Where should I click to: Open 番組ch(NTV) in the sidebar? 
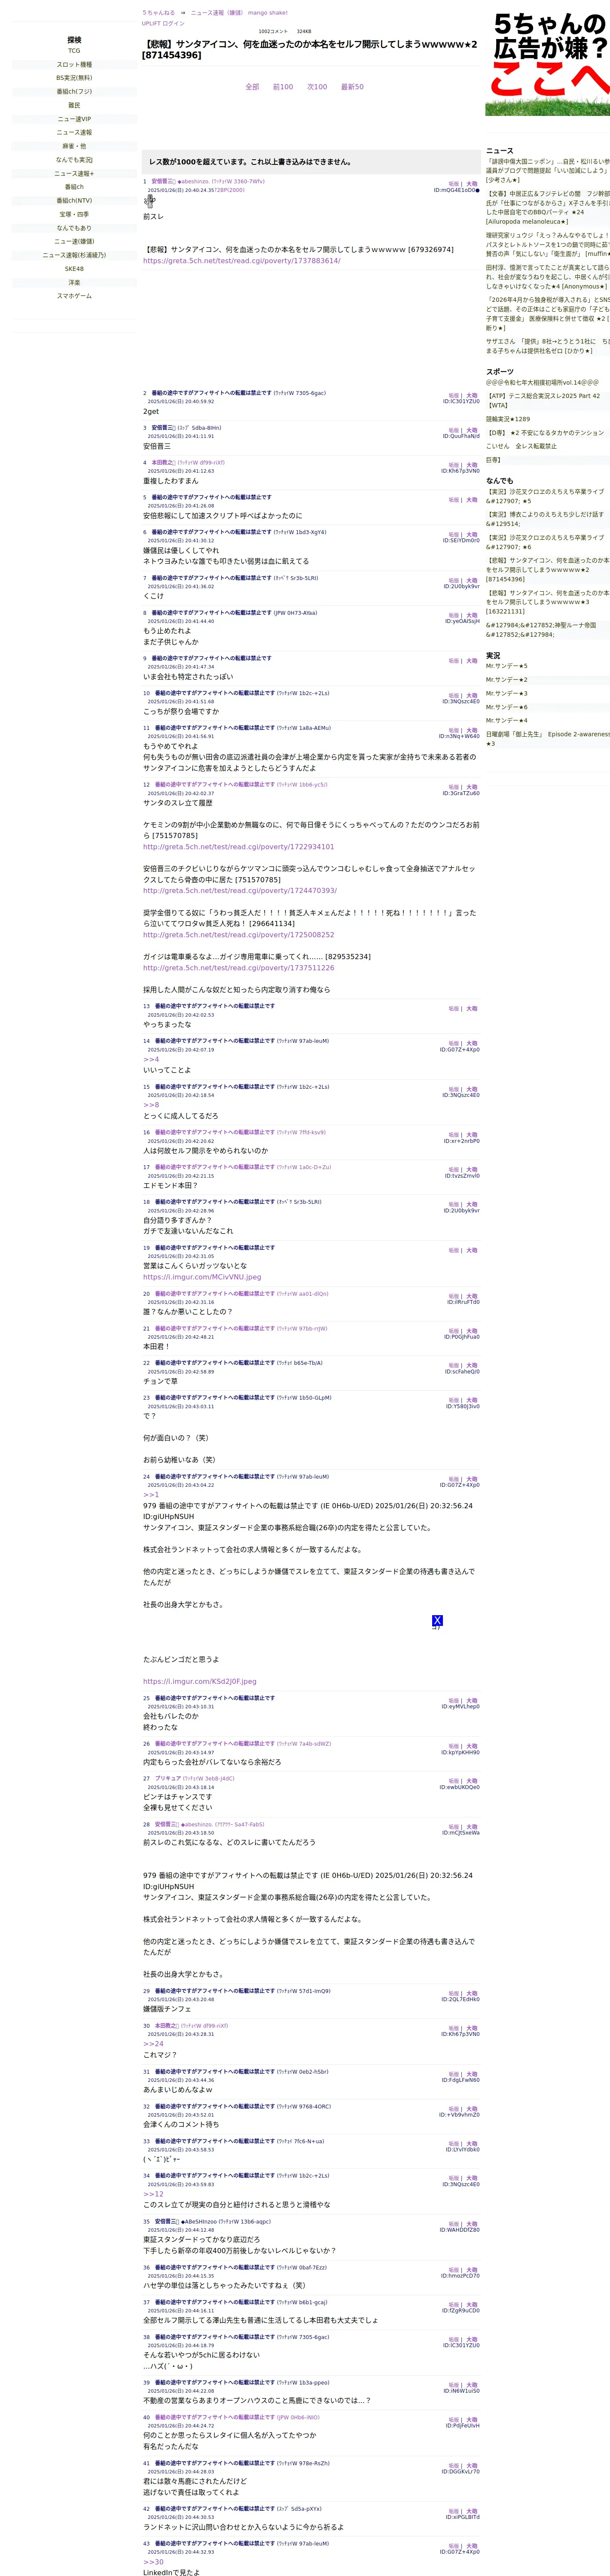[74, 201]
